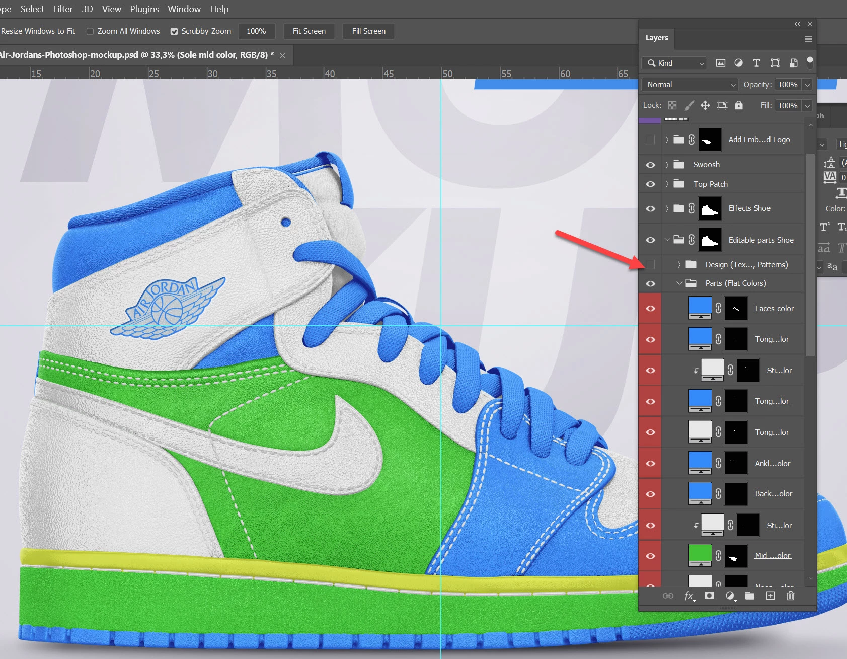Open the Select menu
Screen dimensions: 847x659
pyautogui.click(x=32, y=9)
